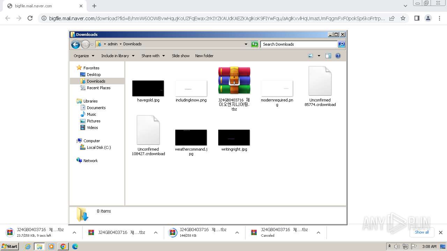Select Downloads in navigation pane
The height and width of the screenshot is (251, 447).
(96, 81)
